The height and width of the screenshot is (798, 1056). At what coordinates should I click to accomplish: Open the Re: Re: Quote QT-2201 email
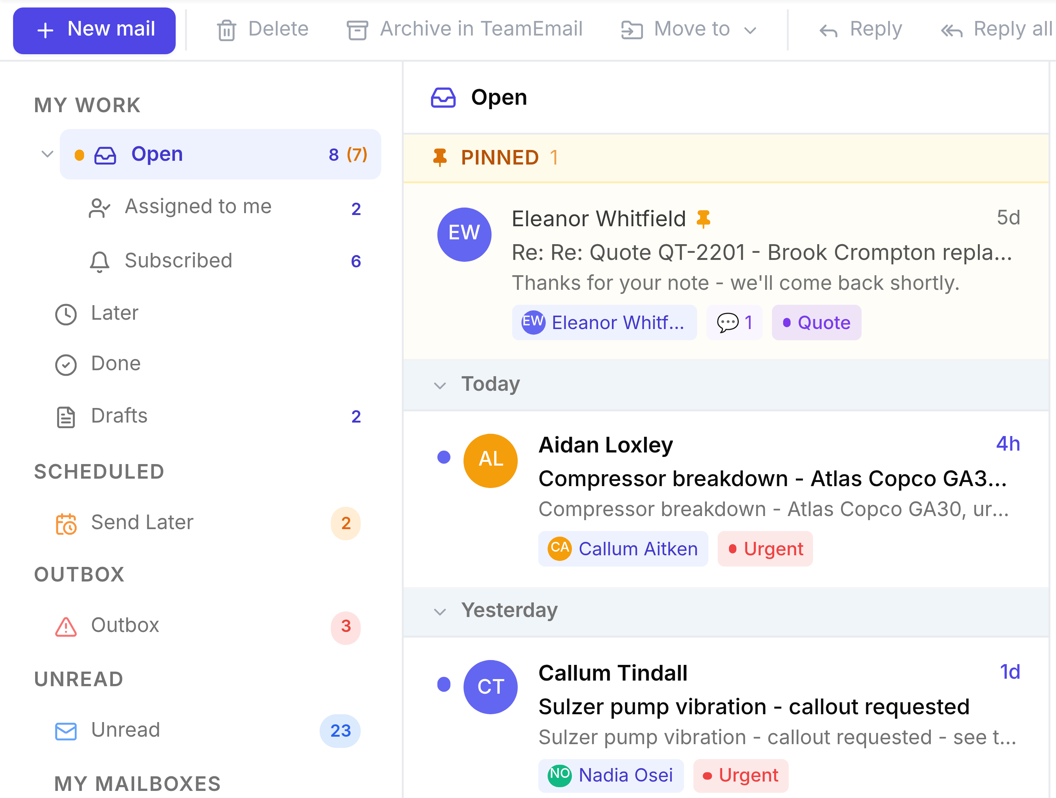point(726,271)
